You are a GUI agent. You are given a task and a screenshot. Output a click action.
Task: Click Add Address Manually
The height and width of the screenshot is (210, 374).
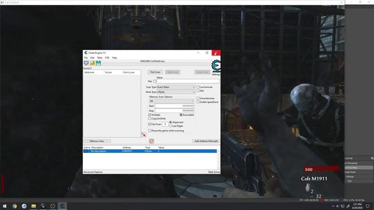pyautogui.click(x=206, y=141)
